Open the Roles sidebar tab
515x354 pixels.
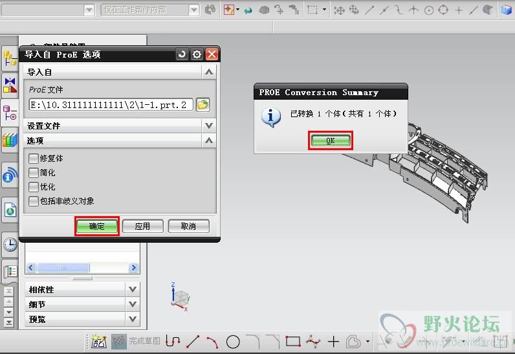[x=10, y=271]
